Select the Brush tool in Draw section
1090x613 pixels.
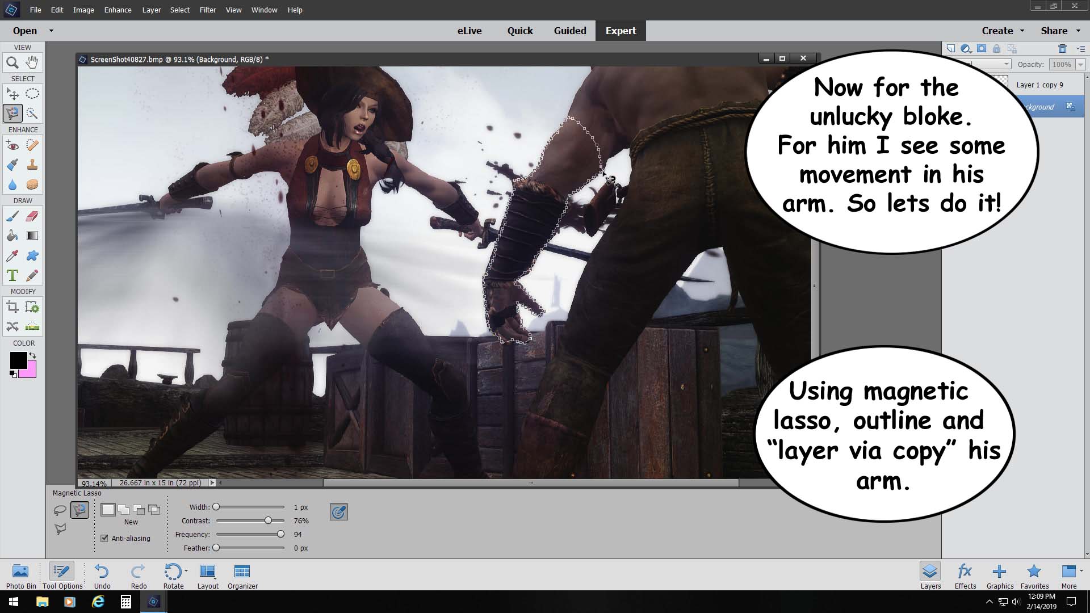pyautogui.click(x=12, y=216)
